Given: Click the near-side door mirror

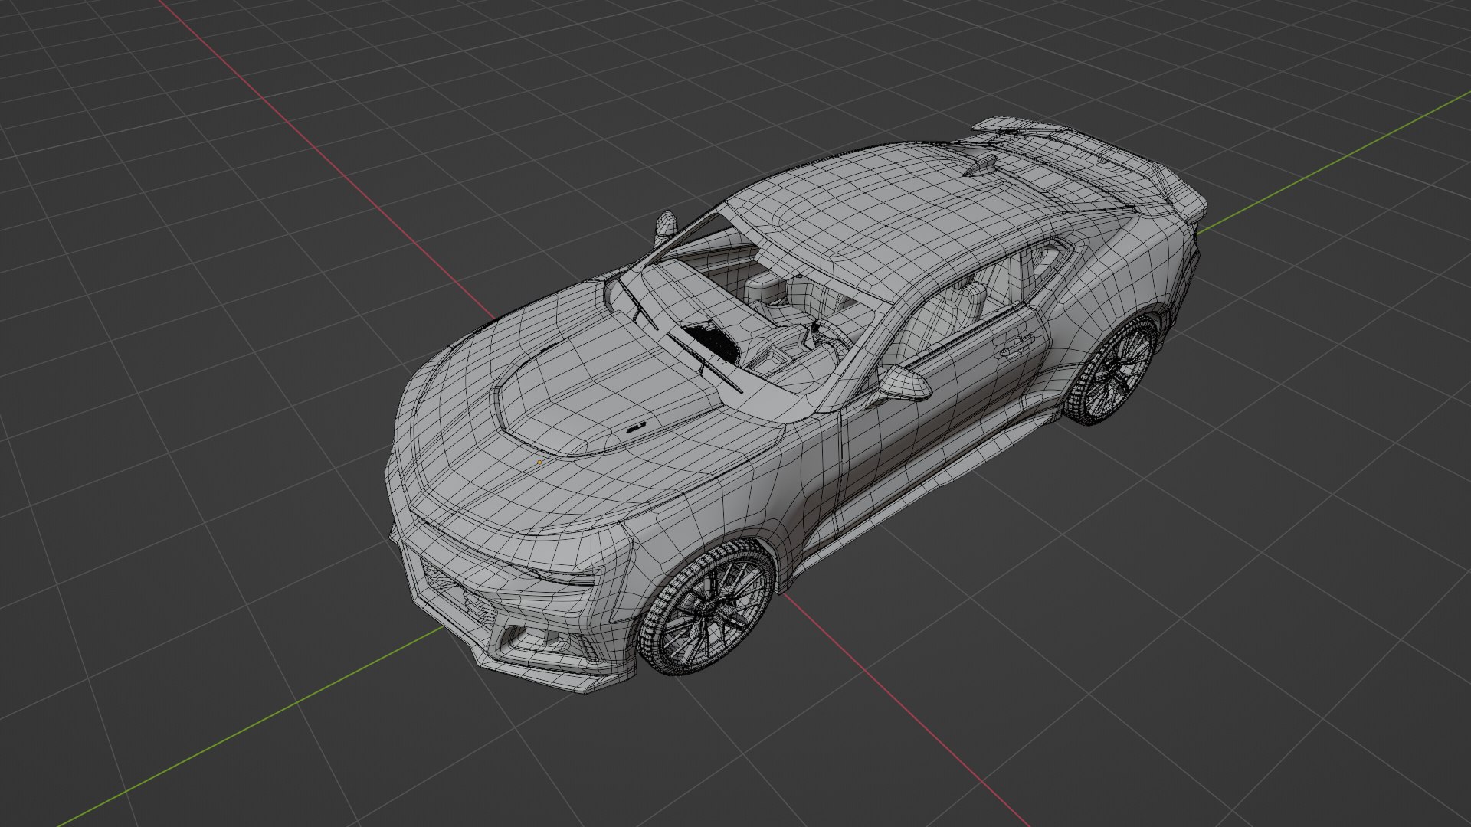Looking at the screenshot, I should tap(904, 383).
